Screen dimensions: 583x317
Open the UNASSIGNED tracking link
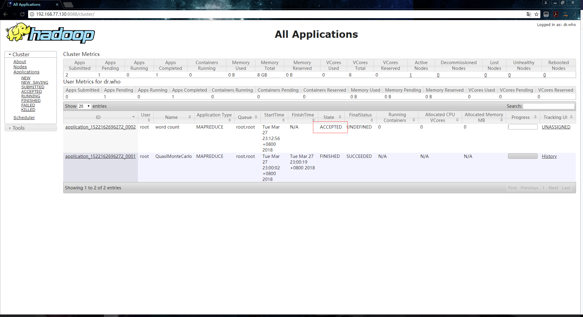click(556, 127)
